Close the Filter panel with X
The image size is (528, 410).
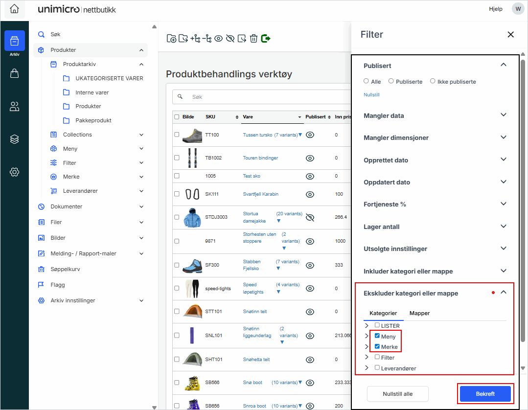tap(510, 34)
